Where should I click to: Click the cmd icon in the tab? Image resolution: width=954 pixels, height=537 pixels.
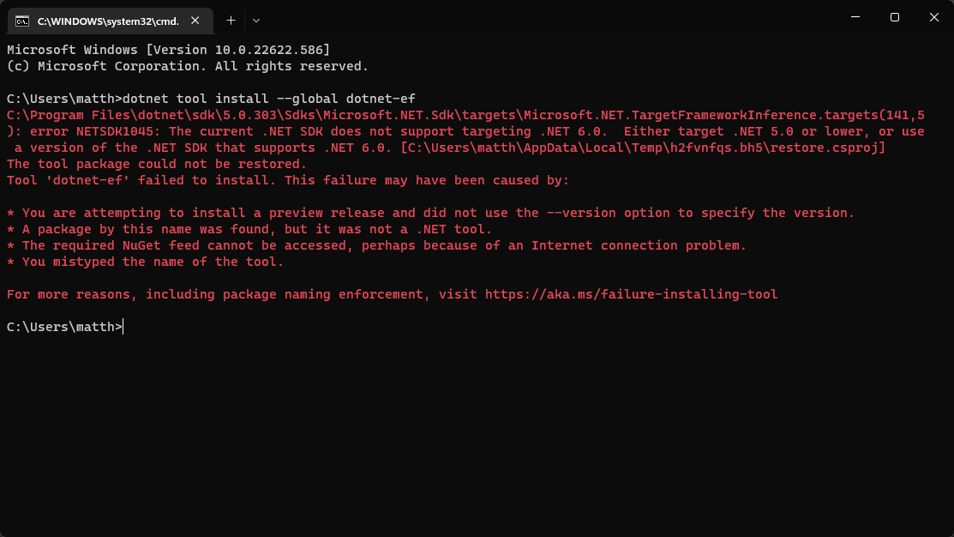23,20
